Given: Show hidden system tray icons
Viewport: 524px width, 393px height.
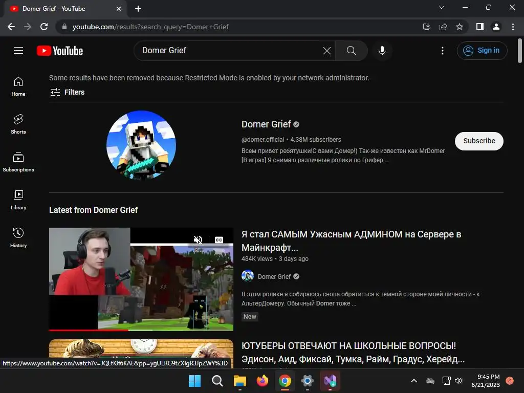Looking at the screenshot, I should pyautogui.click(x=413, y=381).
